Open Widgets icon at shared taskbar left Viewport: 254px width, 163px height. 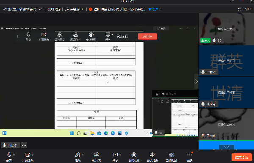pyautogui.click(x=4, y=133)
